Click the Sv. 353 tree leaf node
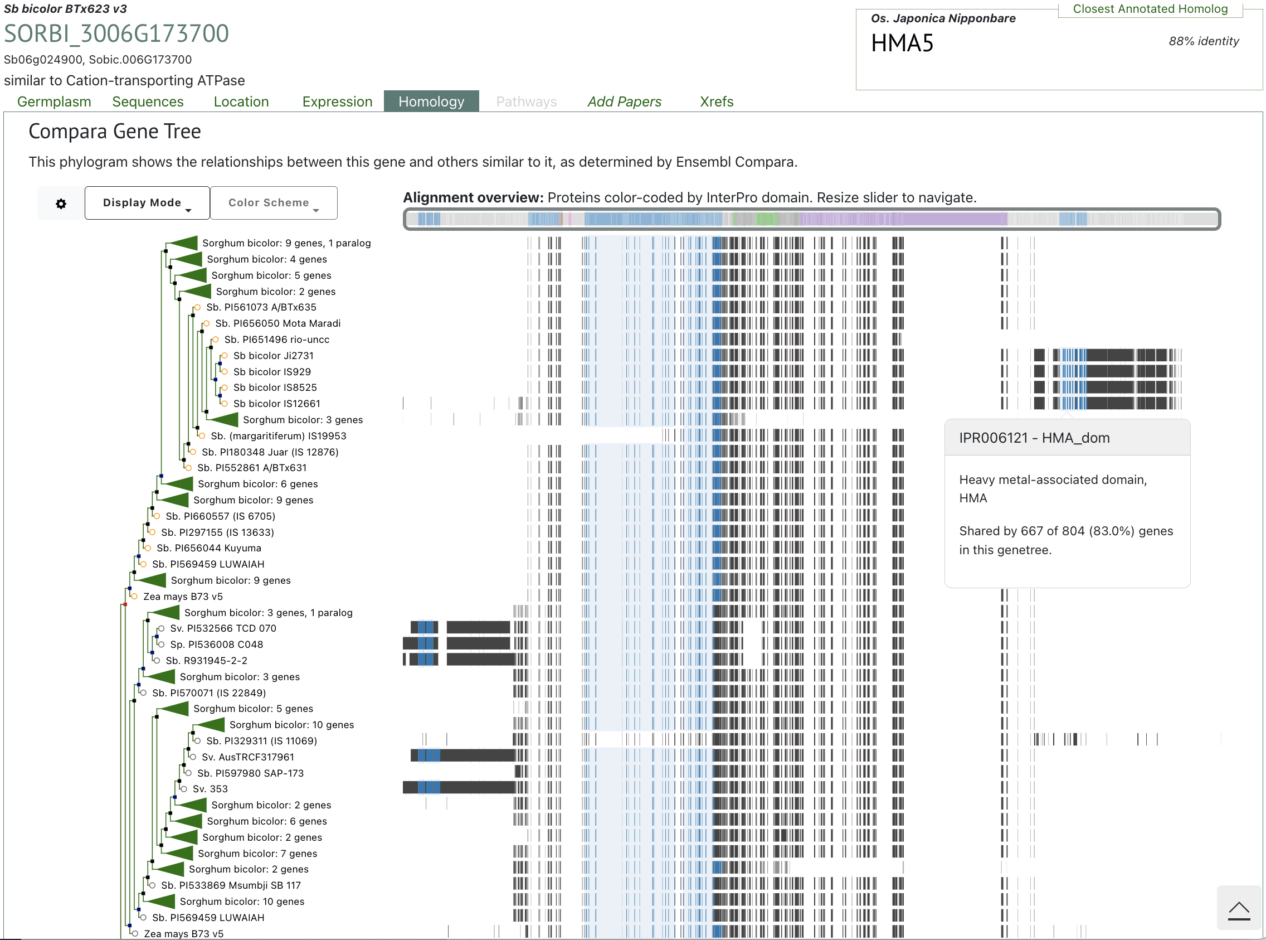1266x940 pixels. point(184,789)
